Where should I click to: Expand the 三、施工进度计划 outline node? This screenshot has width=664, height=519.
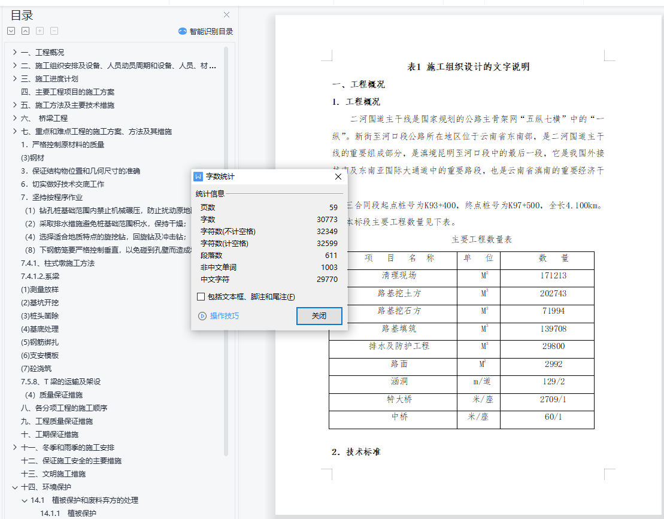14,78
